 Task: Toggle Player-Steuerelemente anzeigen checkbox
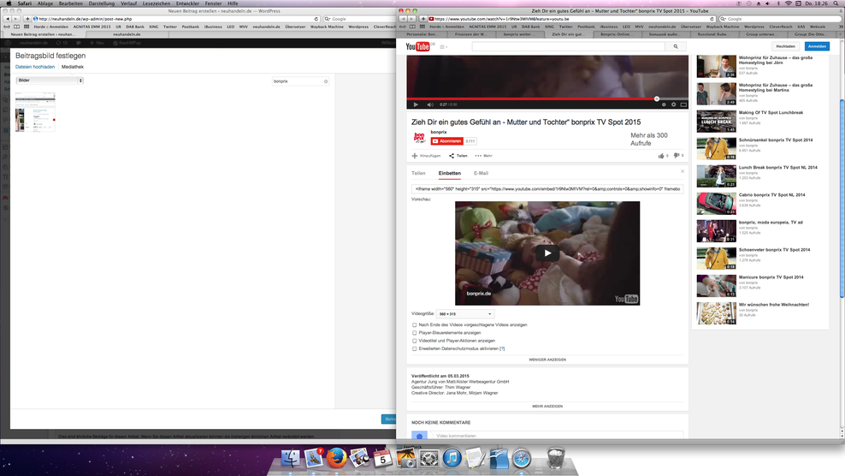coord(415,333)
